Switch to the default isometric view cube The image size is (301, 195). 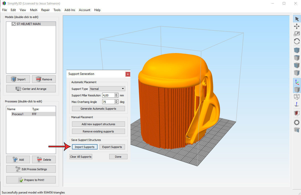click(297, 50)
